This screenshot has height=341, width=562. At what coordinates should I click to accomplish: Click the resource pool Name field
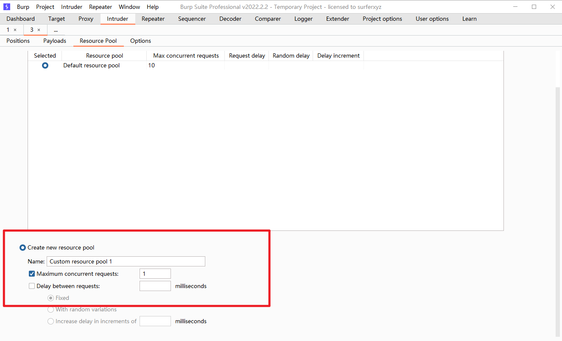(x=126, y=262)
